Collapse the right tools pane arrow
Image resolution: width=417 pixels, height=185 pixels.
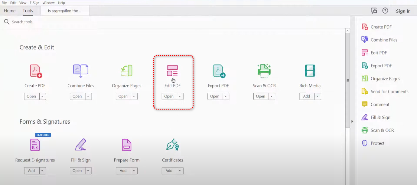point(352,121)
